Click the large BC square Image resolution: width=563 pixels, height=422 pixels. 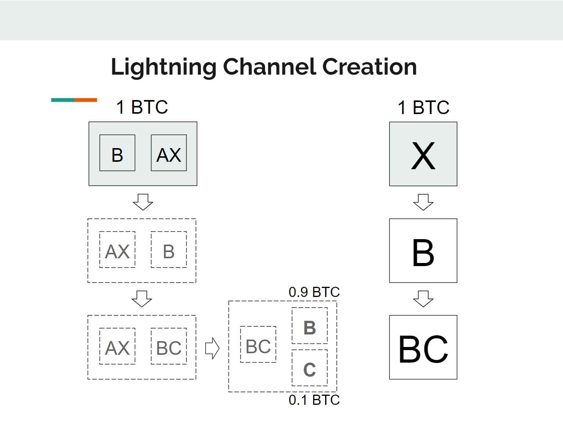[423, 347]
